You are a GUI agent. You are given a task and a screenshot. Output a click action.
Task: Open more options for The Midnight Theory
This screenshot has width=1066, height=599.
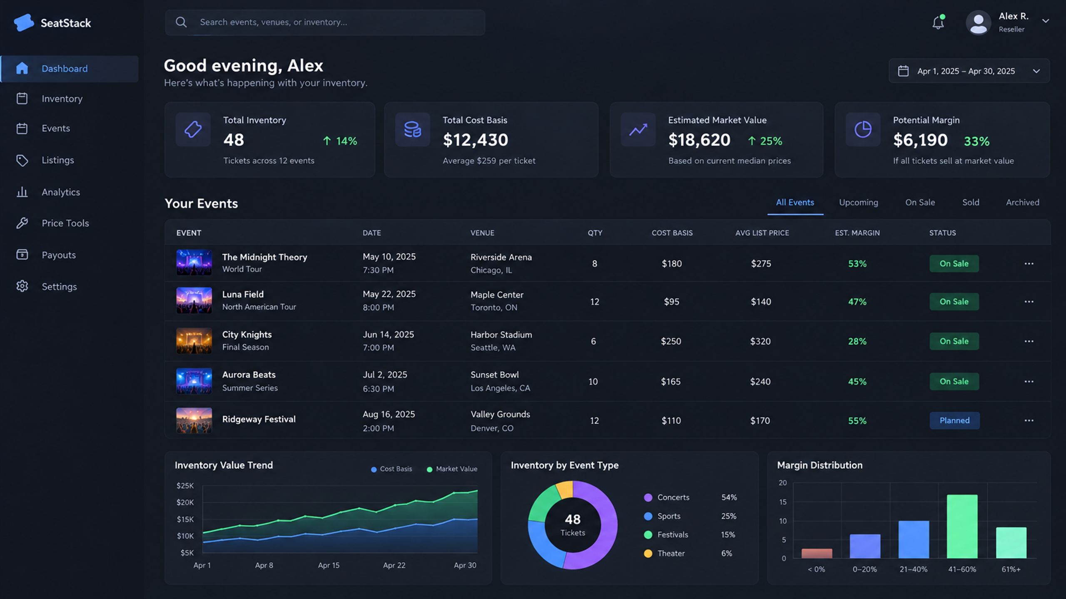coord(1029,264)
